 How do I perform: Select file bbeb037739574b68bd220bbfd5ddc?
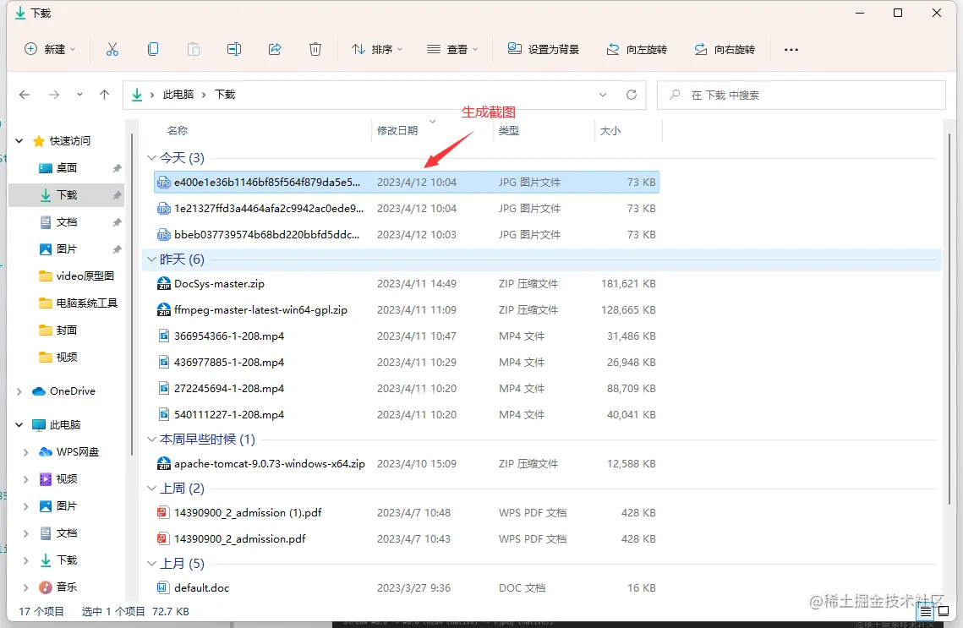coord(407,234)
